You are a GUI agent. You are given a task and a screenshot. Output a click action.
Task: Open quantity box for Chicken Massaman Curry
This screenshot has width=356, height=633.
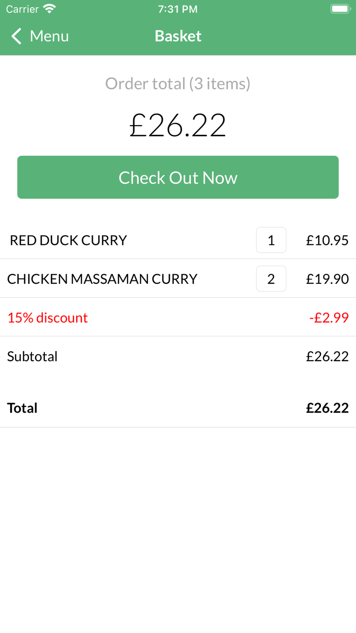271,279
